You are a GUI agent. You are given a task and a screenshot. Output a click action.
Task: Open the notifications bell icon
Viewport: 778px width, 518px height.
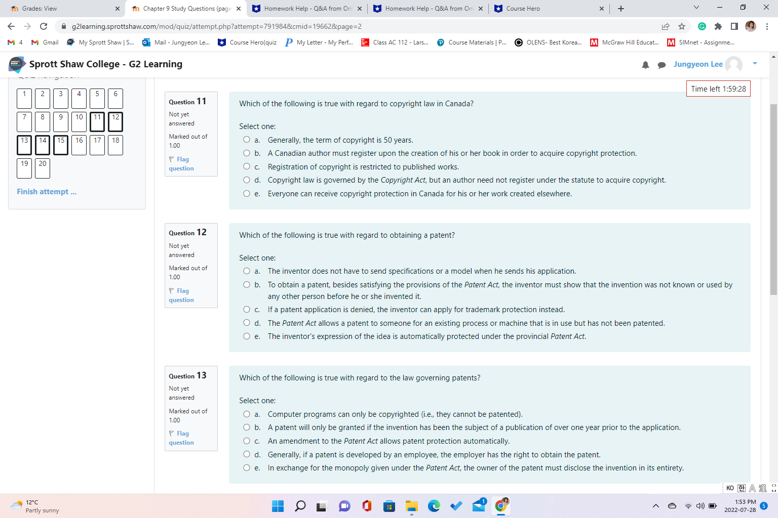point(645,65)
